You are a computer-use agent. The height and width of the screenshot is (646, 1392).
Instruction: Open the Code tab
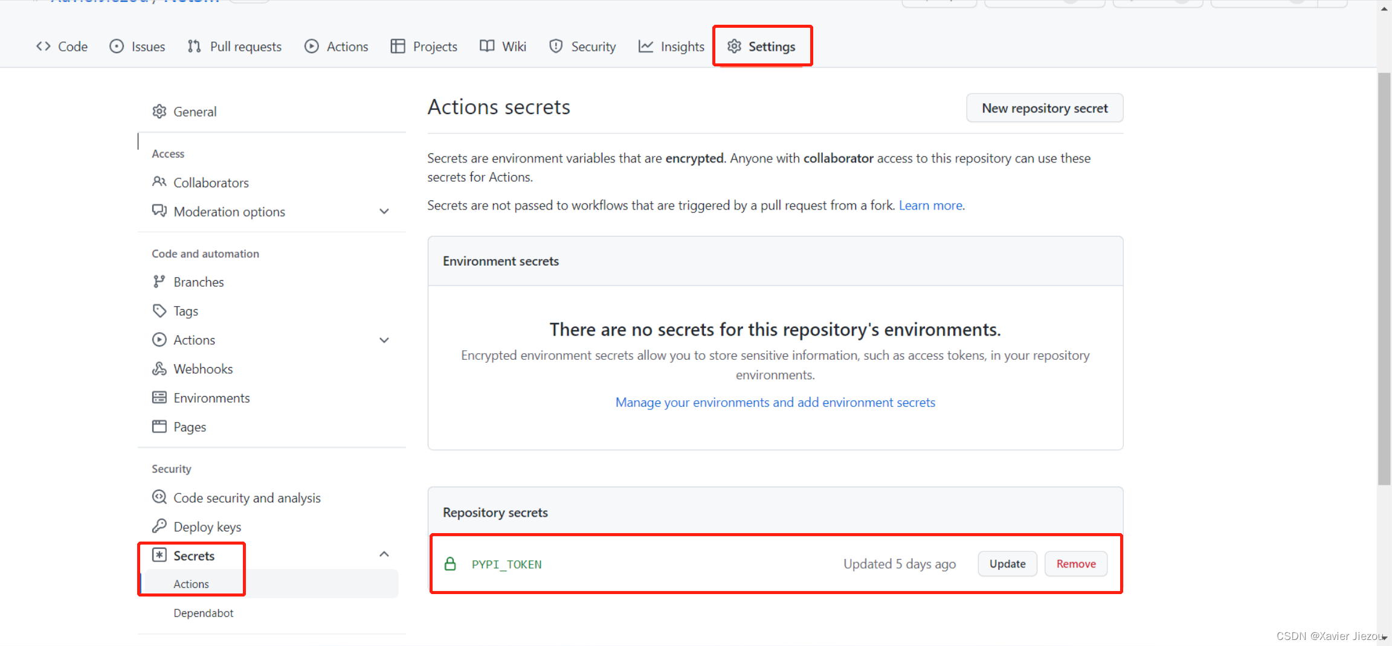(62, 46)
